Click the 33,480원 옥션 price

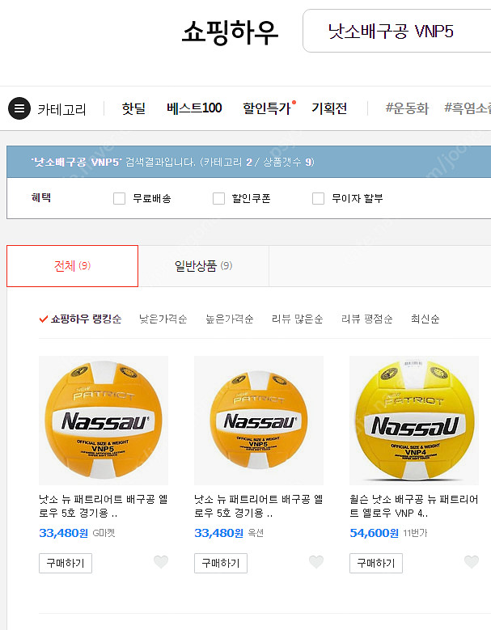(x=219, y=533)
